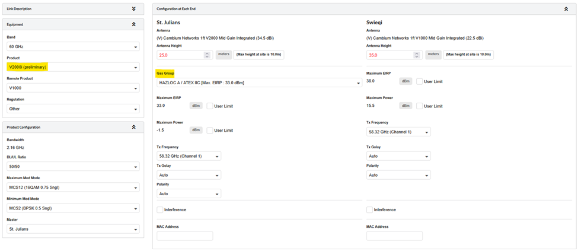The image size is (578, 251).
Task: Open the Band dropdown showing 60 GHz
Action: pyautogui.click(x=73, y=47)
